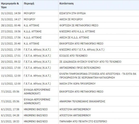
Task: Select date cell '31/1/2022, 14:17'
Action: click(11, 19)
